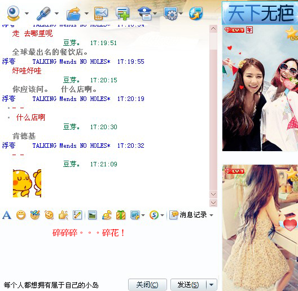Click the message 走 去哪里呢
Image resolution: width=298 pixels, height=291 pixels.
coord(33,33)
